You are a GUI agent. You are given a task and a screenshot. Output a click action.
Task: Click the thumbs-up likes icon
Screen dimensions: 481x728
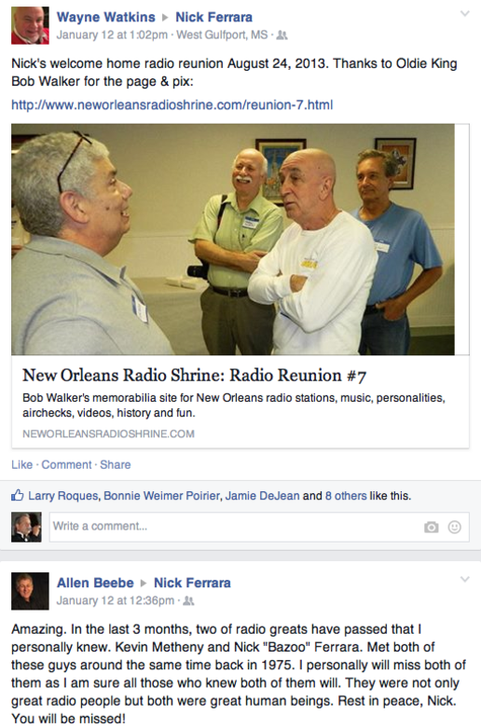tap(17, 495)
